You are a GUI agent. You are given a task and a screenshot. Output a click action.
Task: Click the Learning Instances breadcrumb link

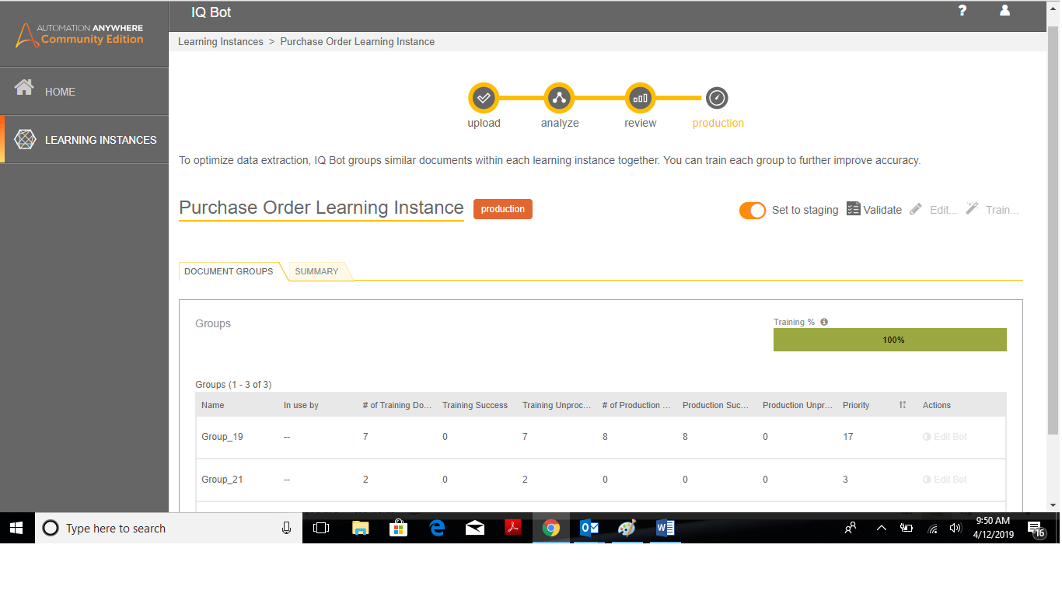(x=221, y=42)
